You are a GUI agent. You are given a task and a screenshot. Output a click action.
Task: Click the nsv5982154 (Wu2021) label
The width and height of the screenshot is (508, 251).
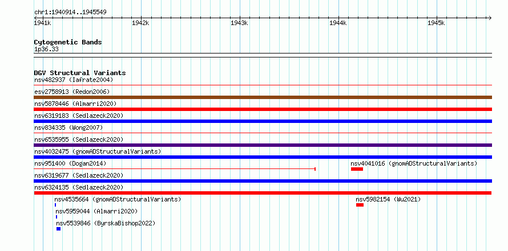pos(388,199)
